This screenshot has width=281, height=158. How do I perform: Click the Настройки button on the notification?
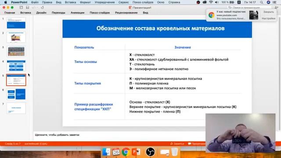268,18
